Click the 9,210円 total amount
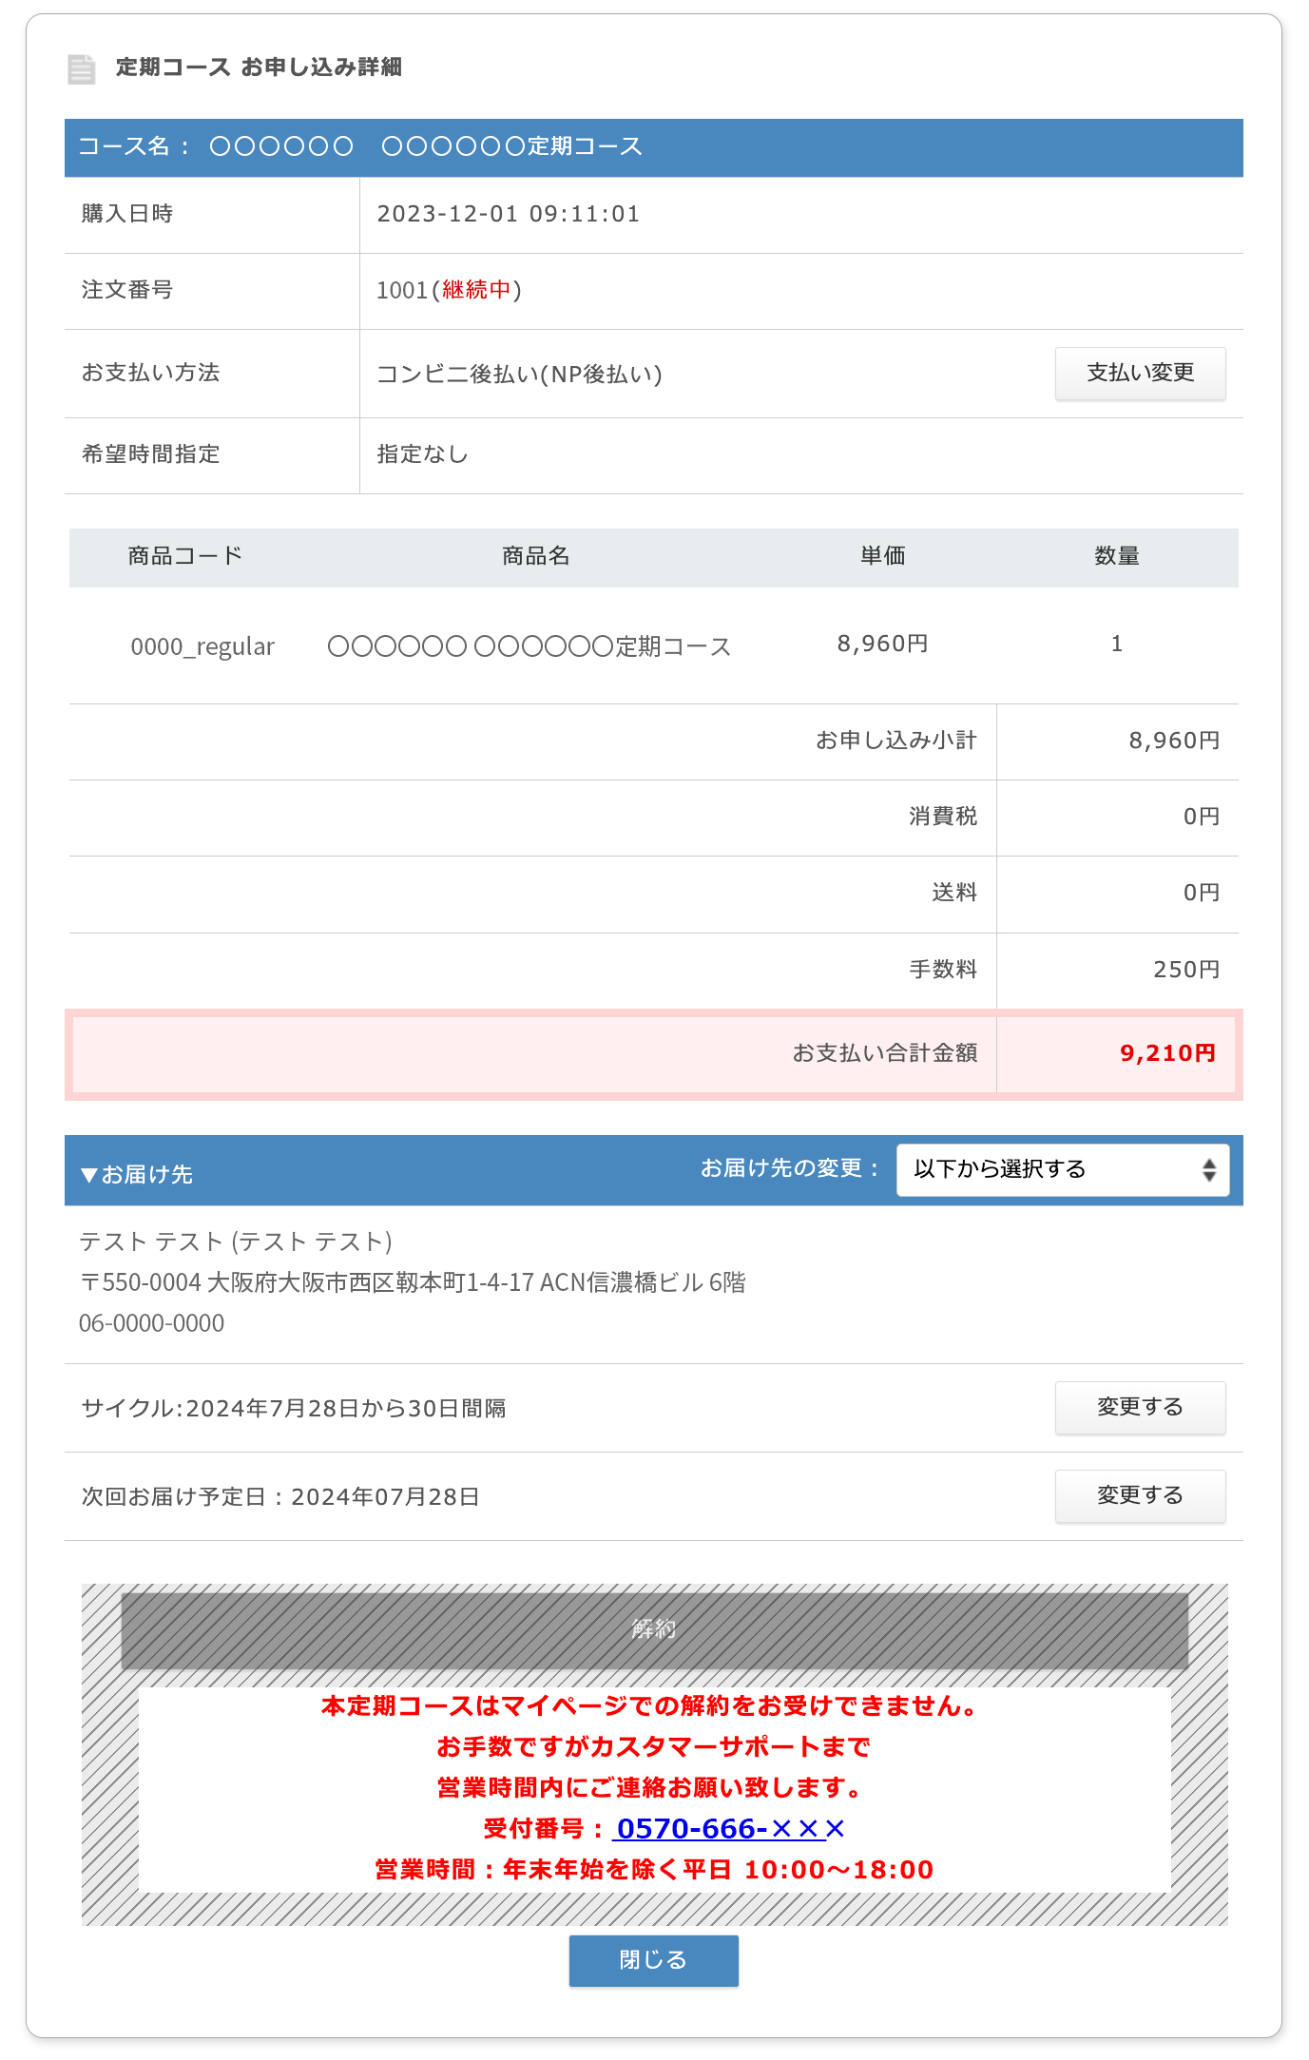The image size is (1309, 2060). click(x=1167, y=1053)
